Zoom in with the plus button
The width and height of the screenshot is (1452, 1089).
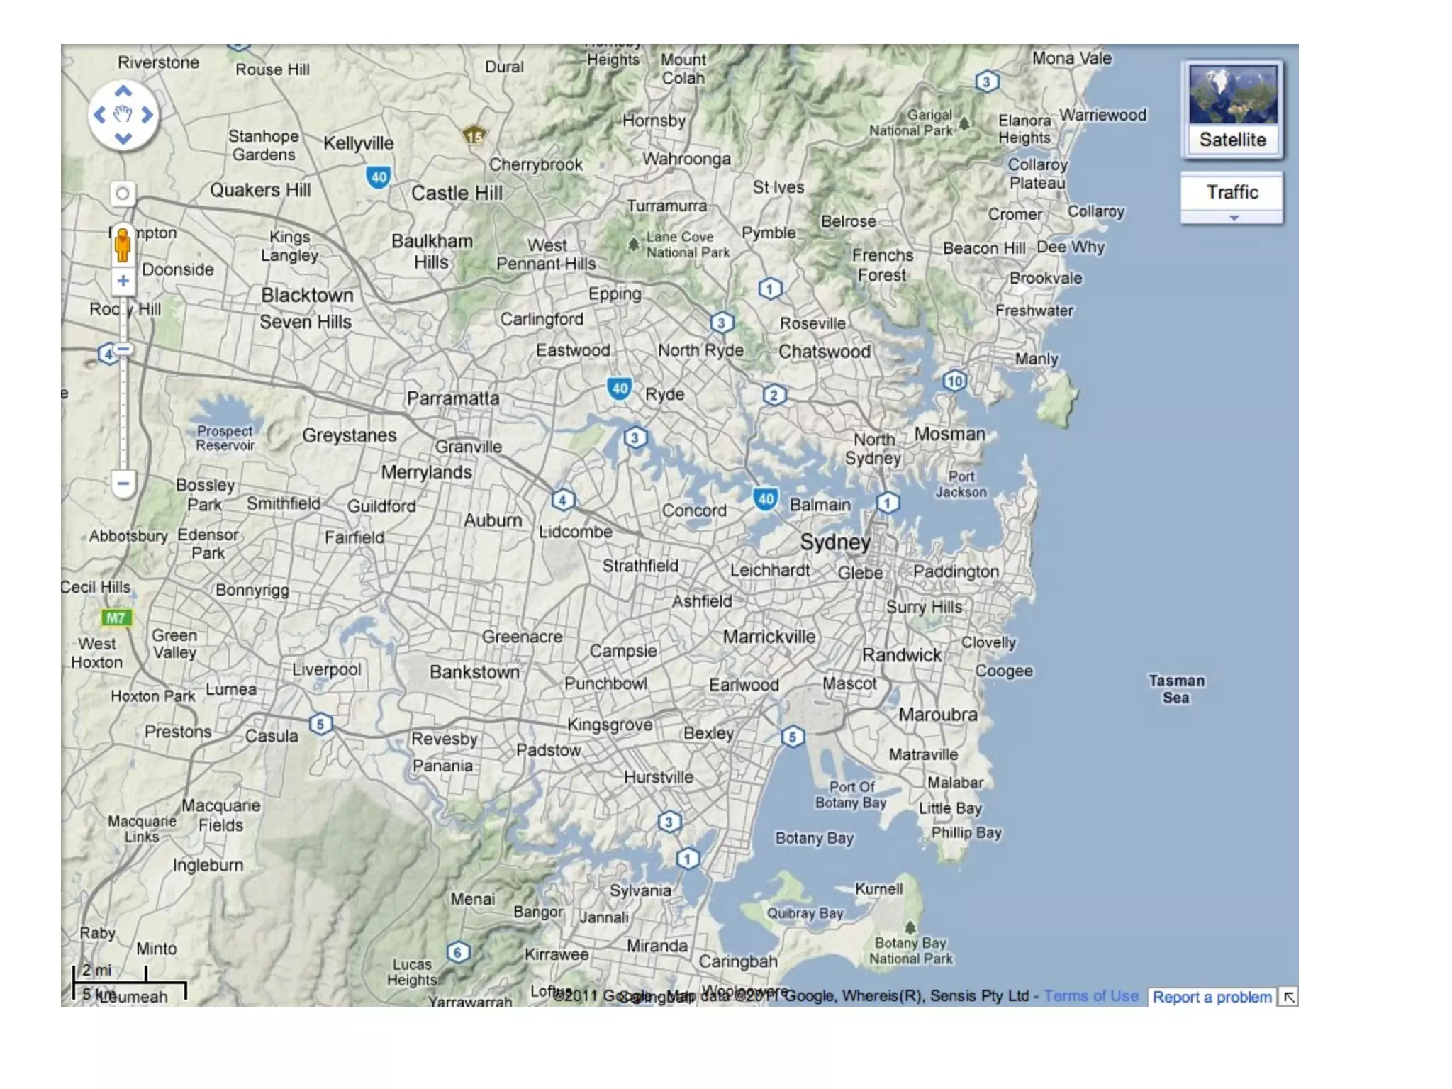[123, 281]
